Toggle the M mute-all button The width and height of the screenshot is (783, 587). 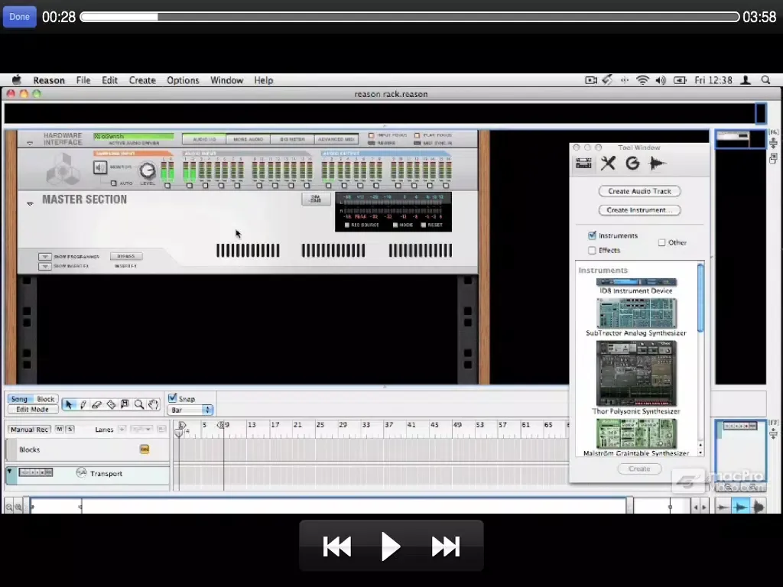[x=60, y=429]
